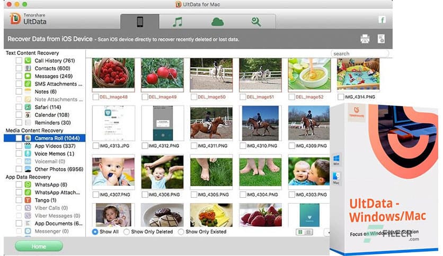The width and height of the screenshot is (443, 256).
Task: Click the Mac logo on product box
Action: click(336, 177)
